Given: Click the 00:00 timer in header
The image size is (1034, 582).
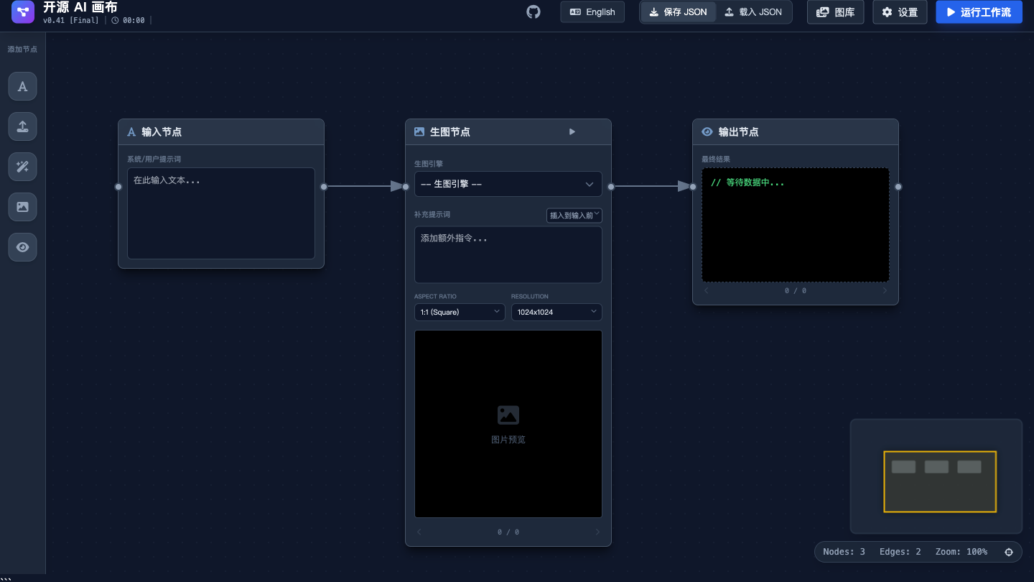Looking at the screenshot, I should [x=129, y=21].
